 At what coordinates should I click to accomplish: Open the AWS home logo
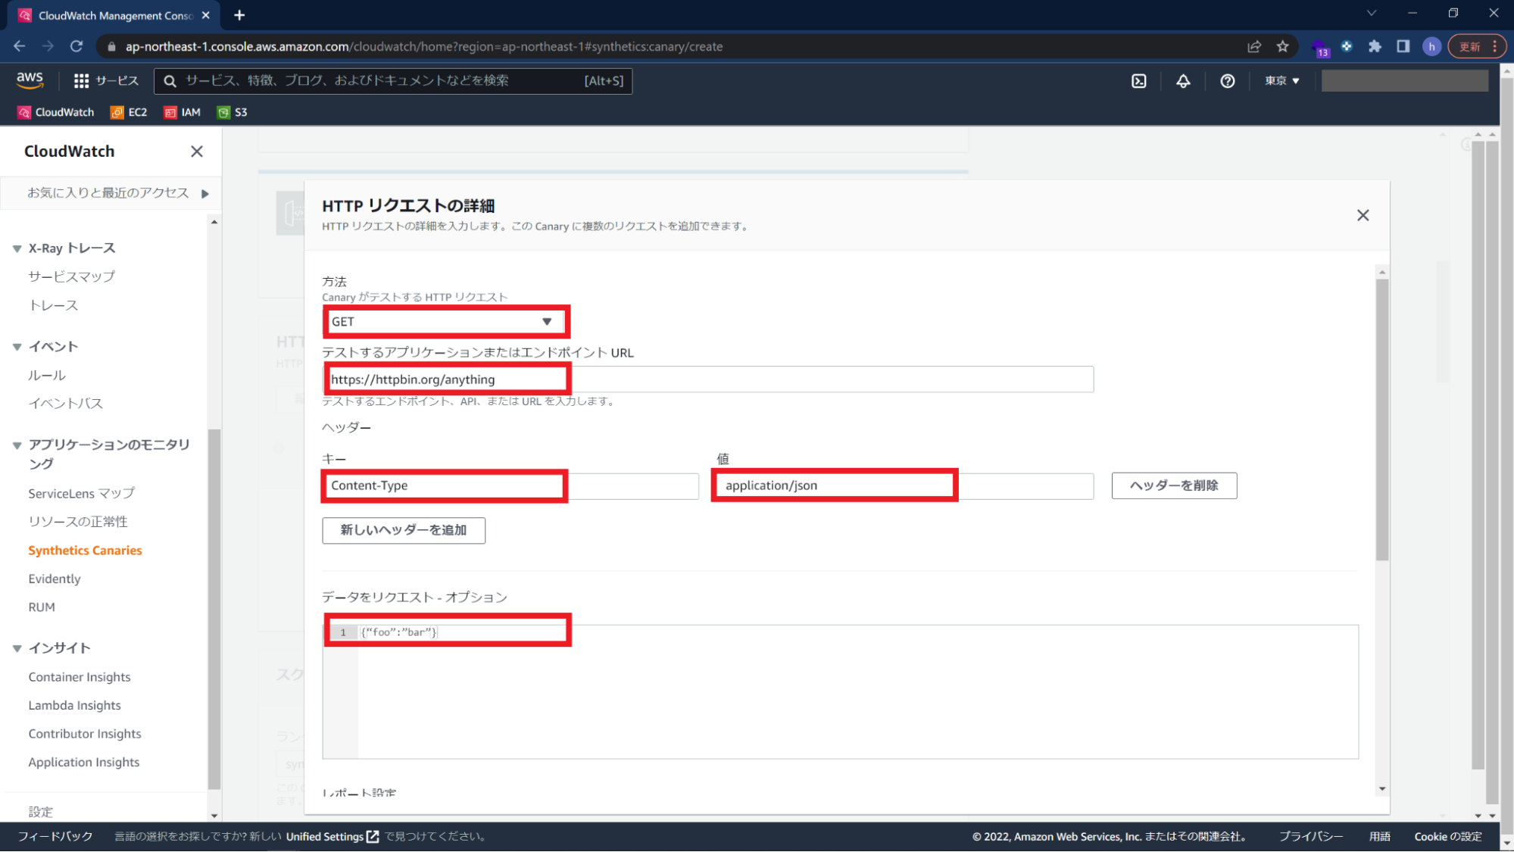(x=30, y=80)
